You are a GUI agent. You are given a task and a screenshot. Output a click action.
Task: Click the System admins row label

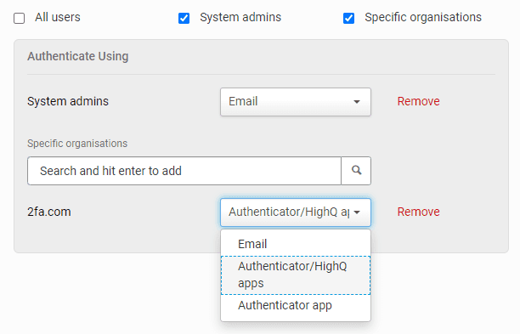tap(68, 101)
